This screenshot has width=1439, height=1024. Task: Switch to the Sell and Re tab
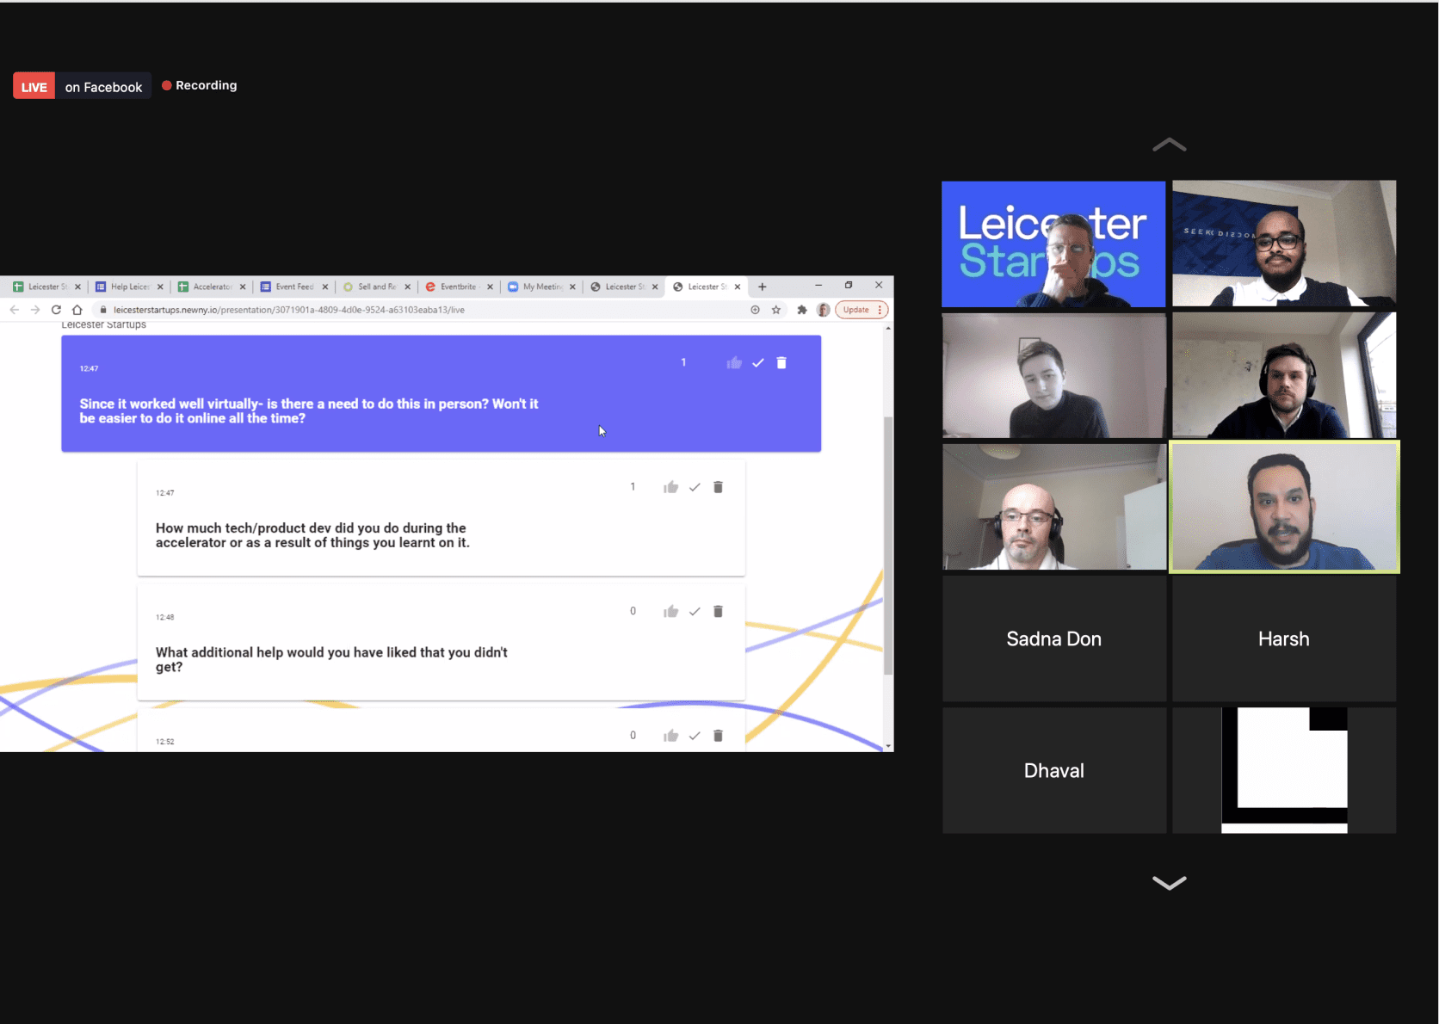click(x=376, y=287)
